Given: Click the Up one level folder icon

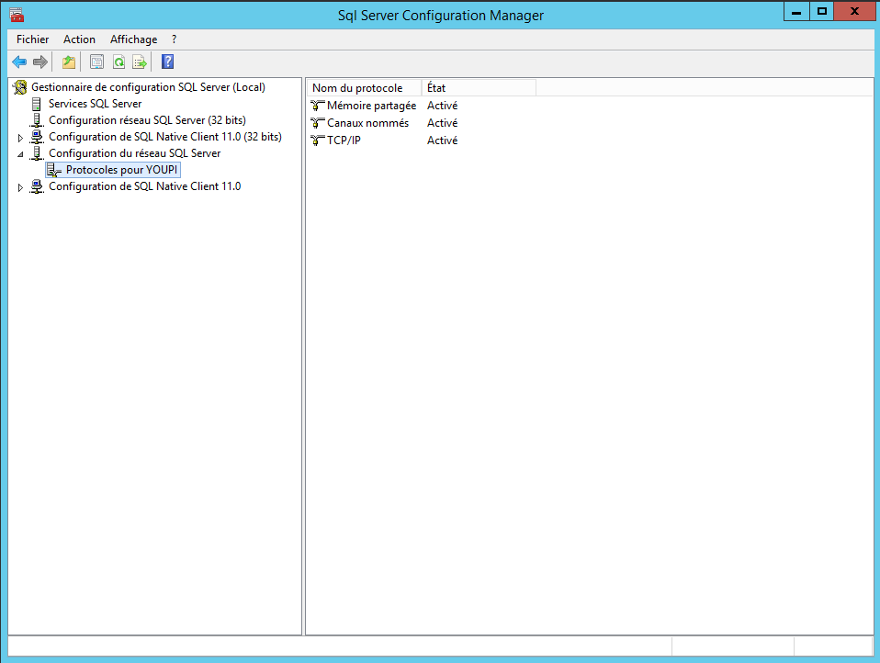Looking at the screenshot, I should click(69, 62).
